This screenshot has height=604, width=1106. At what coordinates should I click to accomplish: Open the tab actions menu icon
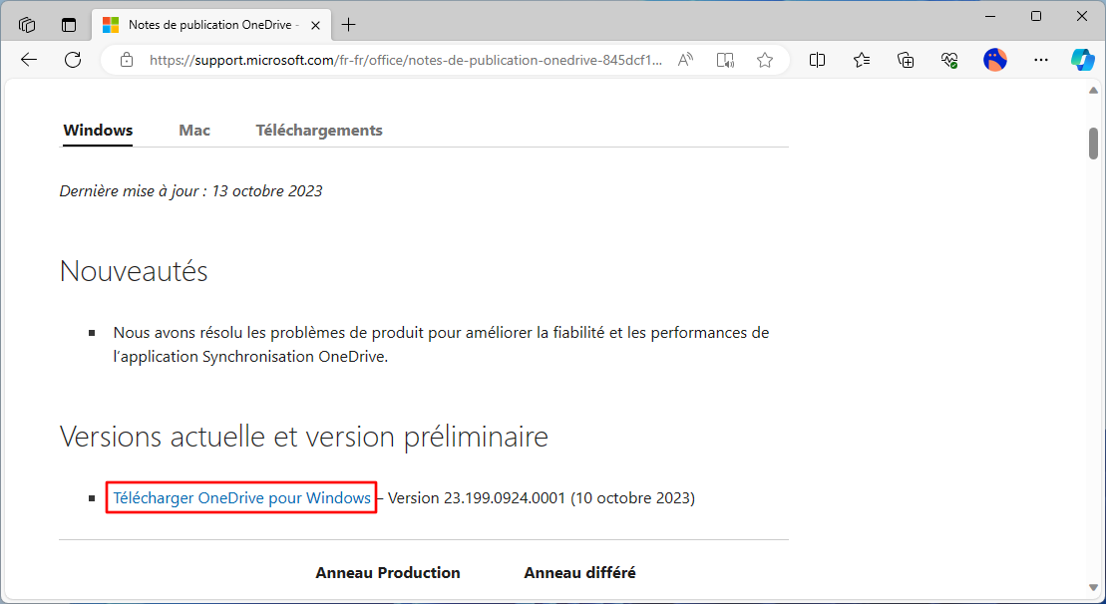(69, 25)
